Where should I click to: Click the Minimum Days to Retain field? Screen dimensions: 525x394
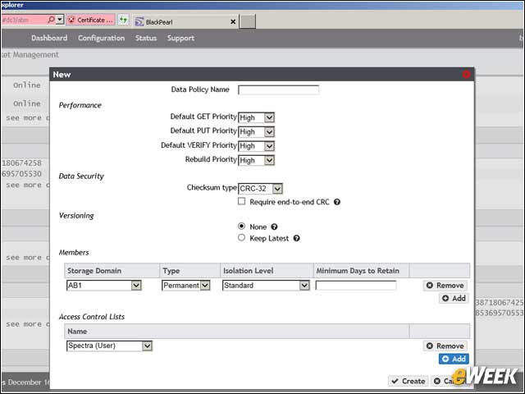356,286
